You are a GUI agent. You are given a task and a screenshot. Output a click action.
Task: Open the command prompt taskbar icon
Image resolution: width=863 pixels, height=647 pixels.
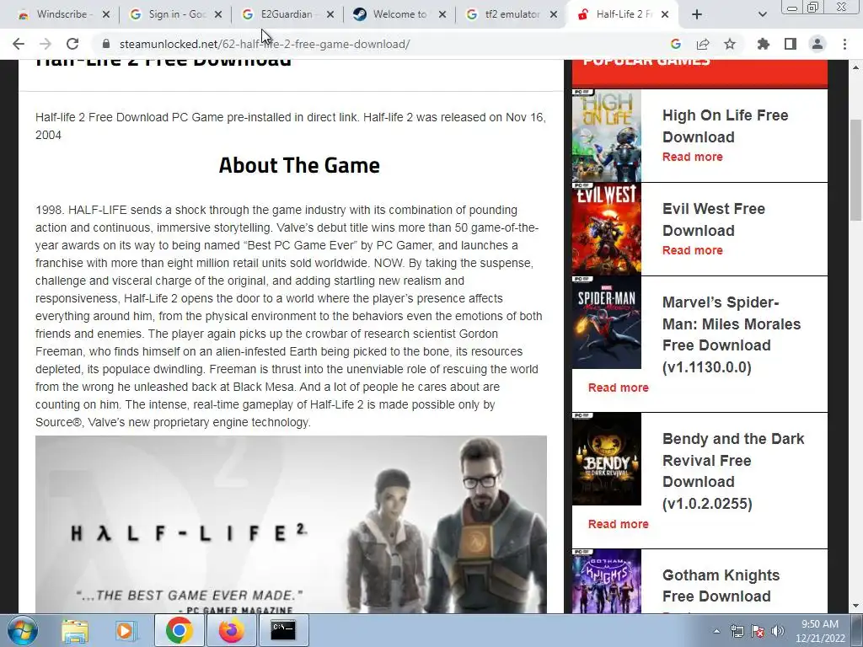click(x=283, y=630)
